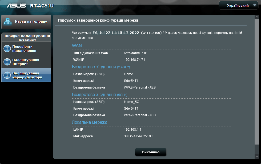The image size is (261, 164).
Task: Click step 1 circle icon
Action: click(x=7, y=49)
